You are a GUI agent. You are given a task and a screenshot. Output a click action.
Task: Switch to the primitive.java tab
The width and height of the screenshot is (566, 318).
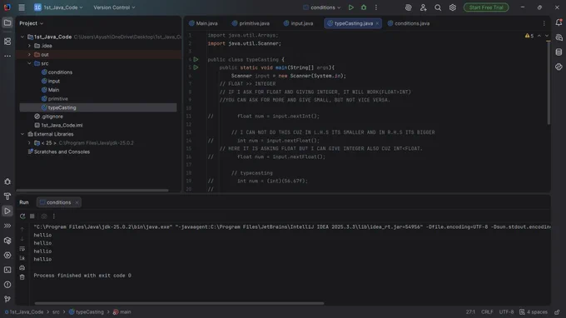[x=251, y=23]
